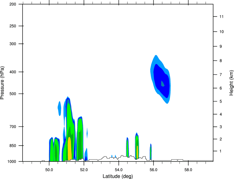Click the 11 km height label

pos(221,17)
